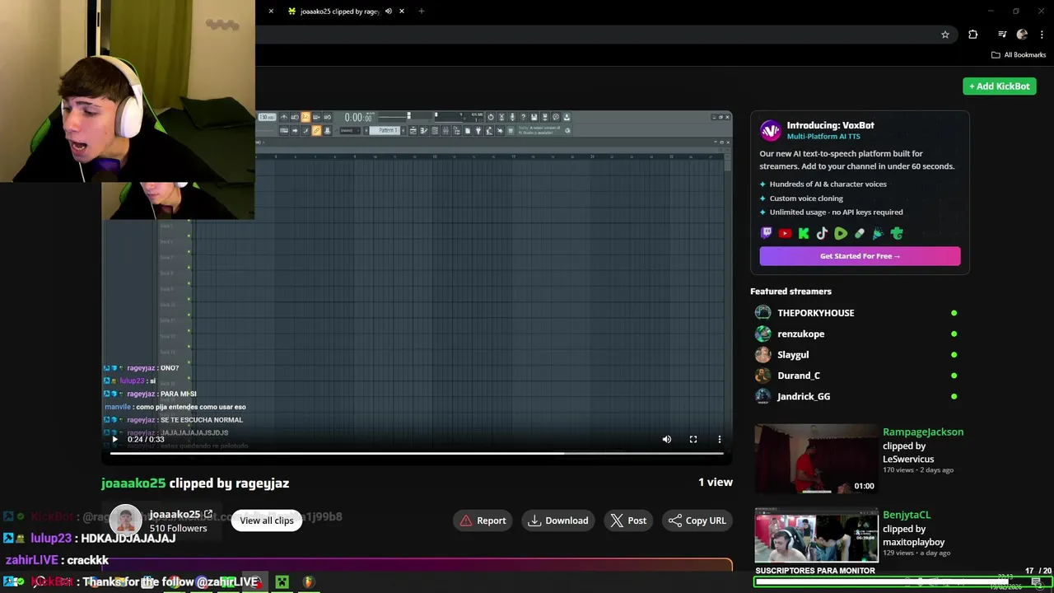Open All Bookmarks folder

click(x=1019, y=55)
